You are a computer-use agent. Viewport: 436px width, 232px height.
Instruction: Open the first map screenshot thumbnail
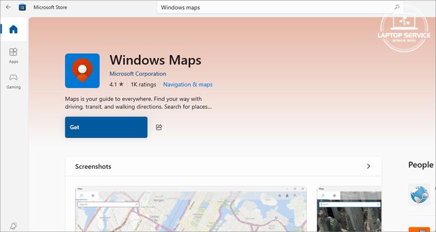(x=191, y=209)
